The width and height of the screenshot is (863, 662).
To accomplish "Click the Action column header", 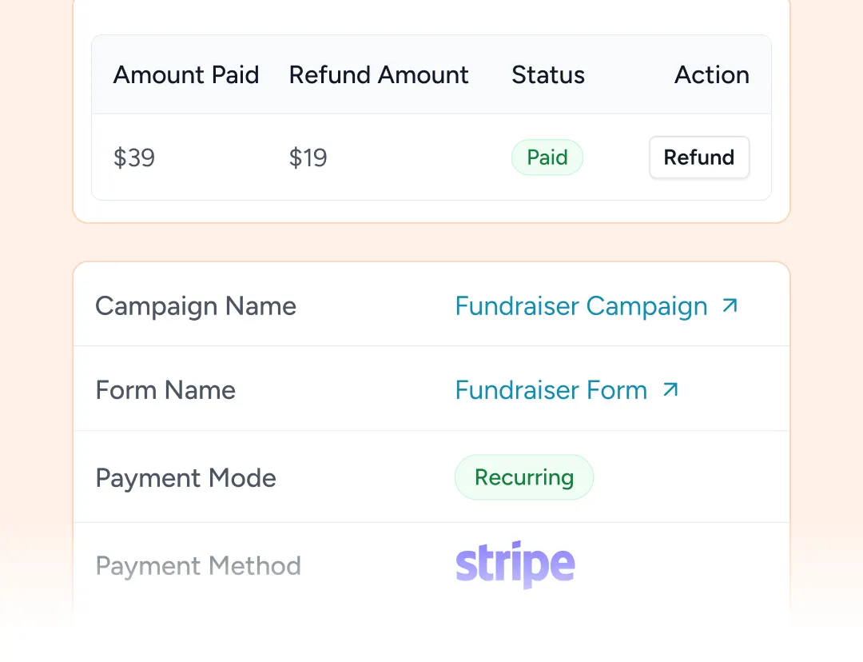I will click(x=712, y=75).
